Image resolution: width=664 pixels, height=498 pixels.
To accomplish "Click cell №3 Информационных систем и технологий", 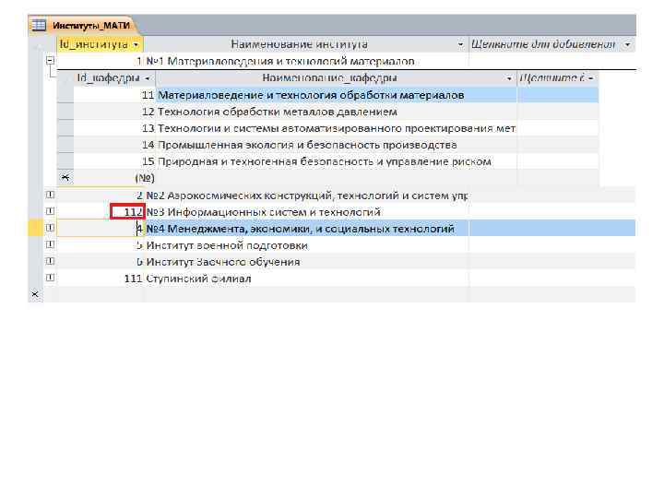I will [x=306, y=212].
